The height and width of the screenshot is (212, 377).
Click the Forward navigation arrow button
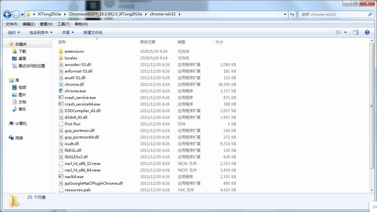pyautogui.click(x=16, y=14)
